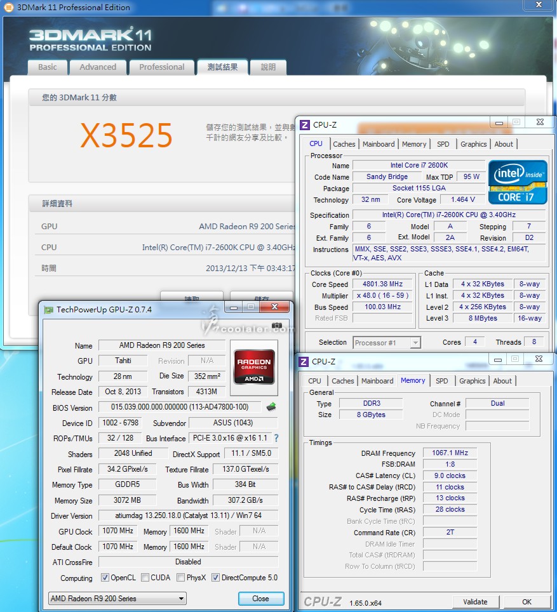Click the Memory Size 3072 MB value
557x612 pixels.
click(x=127, y=500)
